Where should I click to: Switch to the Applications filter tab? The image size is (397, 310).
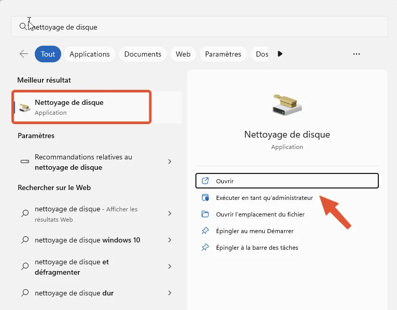(x=90, y=54)
